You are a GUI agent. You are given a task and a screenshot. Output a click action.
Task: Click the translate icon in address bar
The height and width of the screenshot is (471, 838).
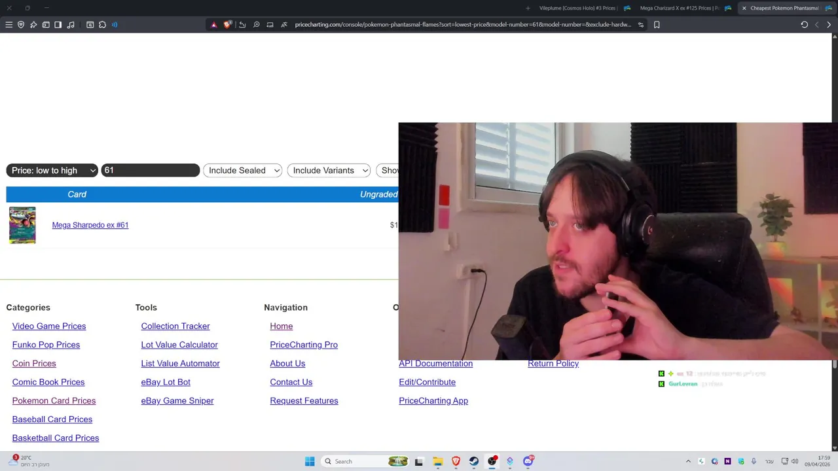(284, 25)
